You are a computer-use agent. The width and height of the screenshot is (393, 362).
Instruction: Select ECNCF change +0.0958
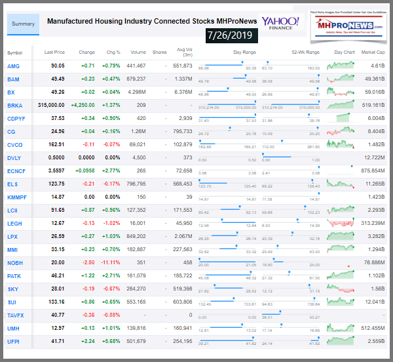point(85,171)
